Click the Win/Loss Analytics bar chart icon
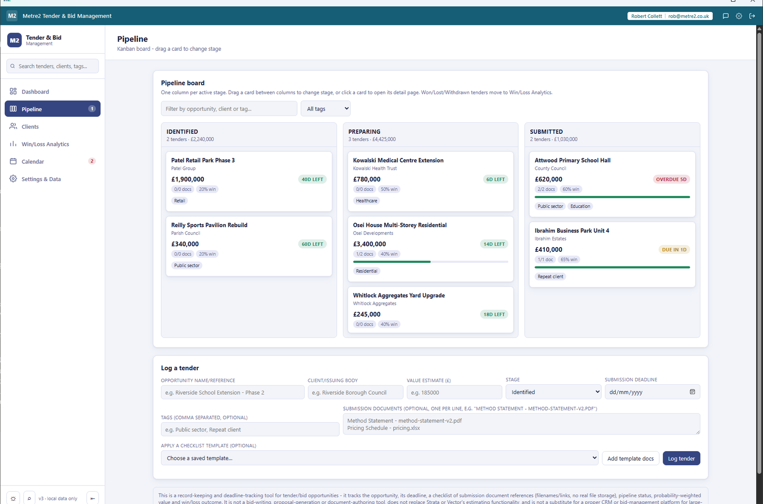 point(13,144)
